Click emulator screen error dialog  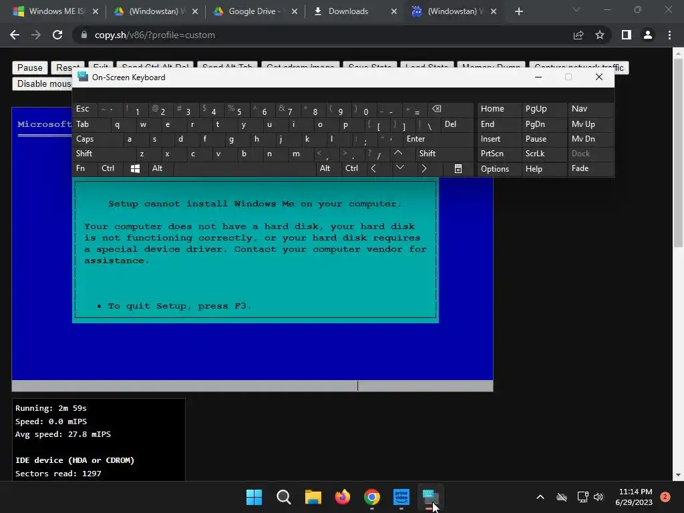pos(255,250)
